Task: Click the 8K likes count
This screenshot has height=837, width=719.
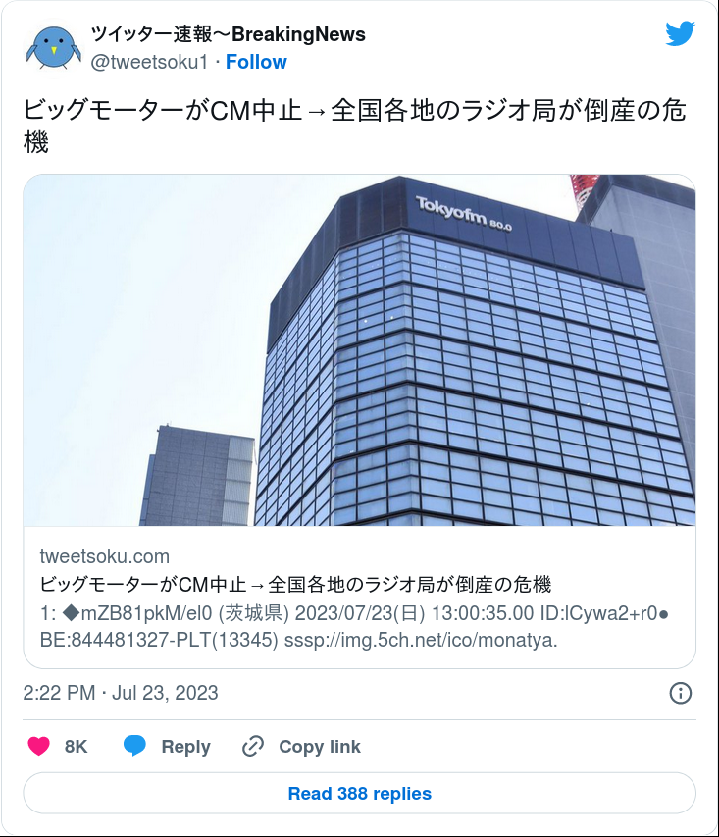Action: [76, 747]
